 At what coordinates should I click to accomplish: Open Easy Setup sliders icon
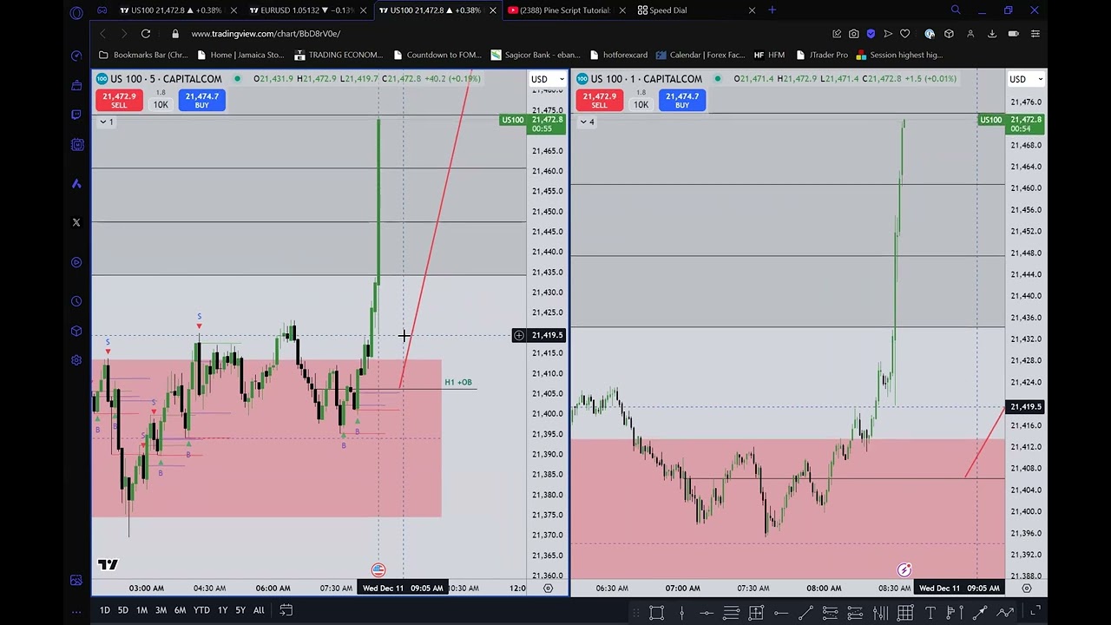click(x=1035, y=34)
